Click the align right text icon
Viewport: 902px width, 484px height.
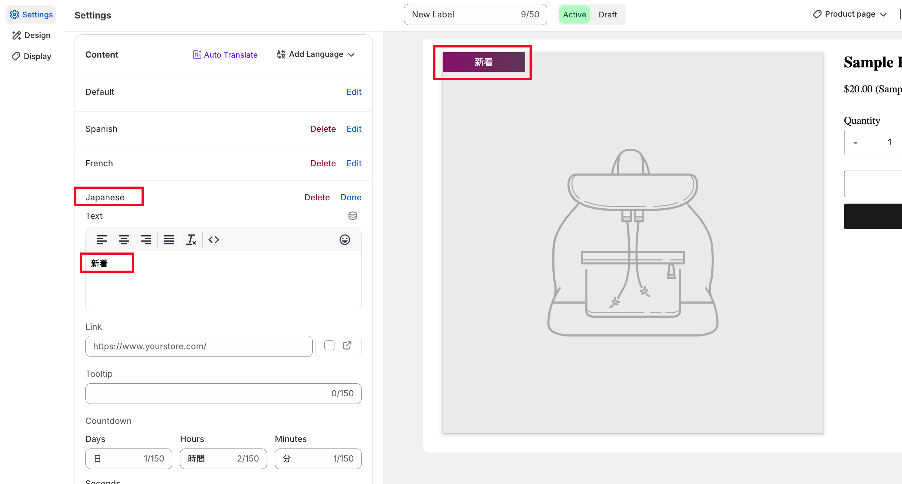(x=146, y=240)
